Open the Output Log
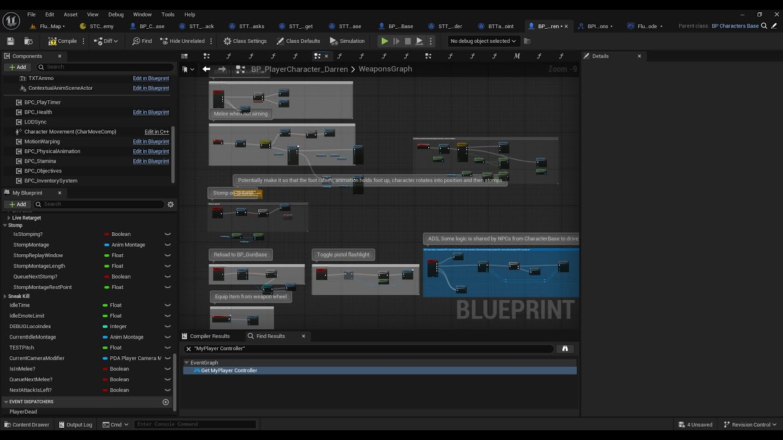 tap(75, 425)
